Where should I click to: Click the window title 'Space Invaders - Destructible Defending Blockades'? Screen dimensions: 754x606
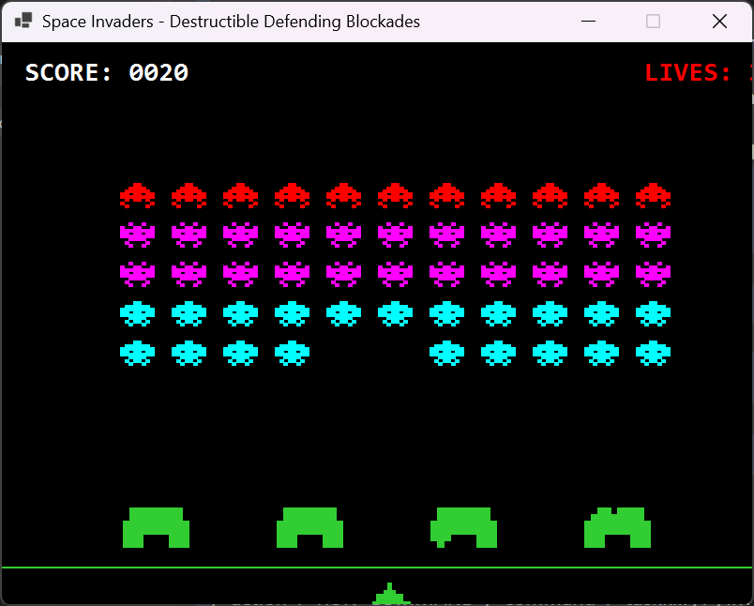pyautogui.click(x=231, y=22)
